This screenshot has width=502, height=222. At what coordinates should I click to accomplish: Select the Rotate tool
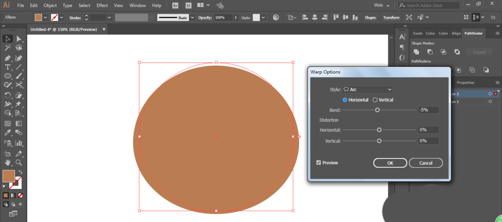click(8, 95)
